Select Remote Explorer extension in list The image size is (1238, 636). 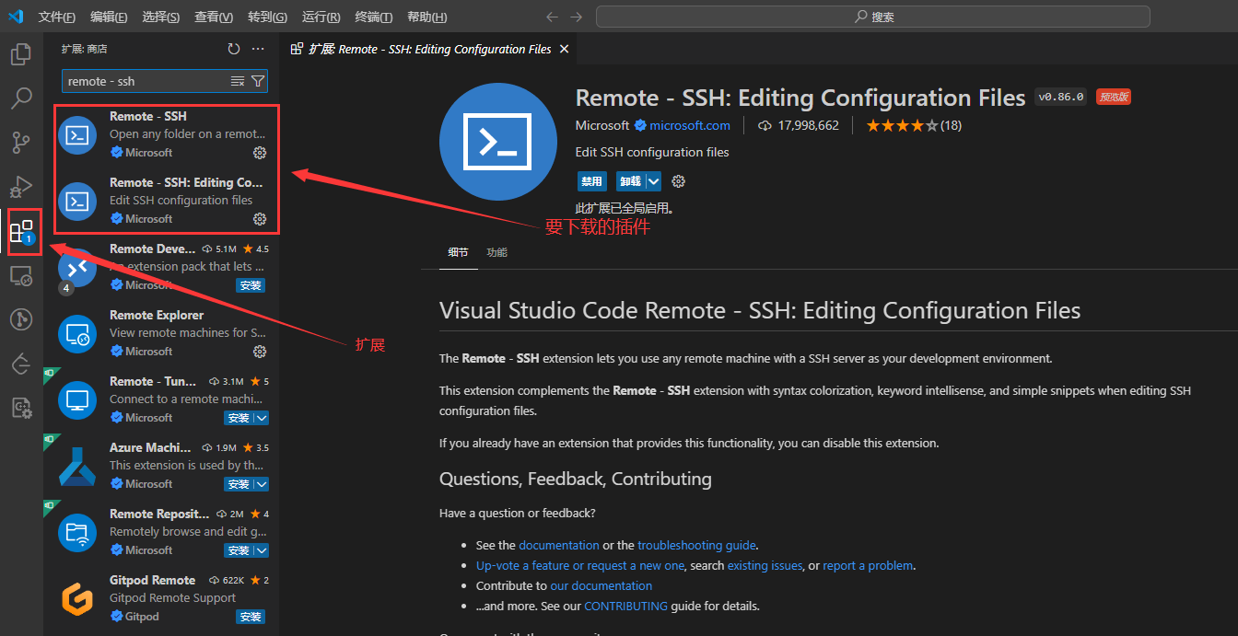pos(162,333)
